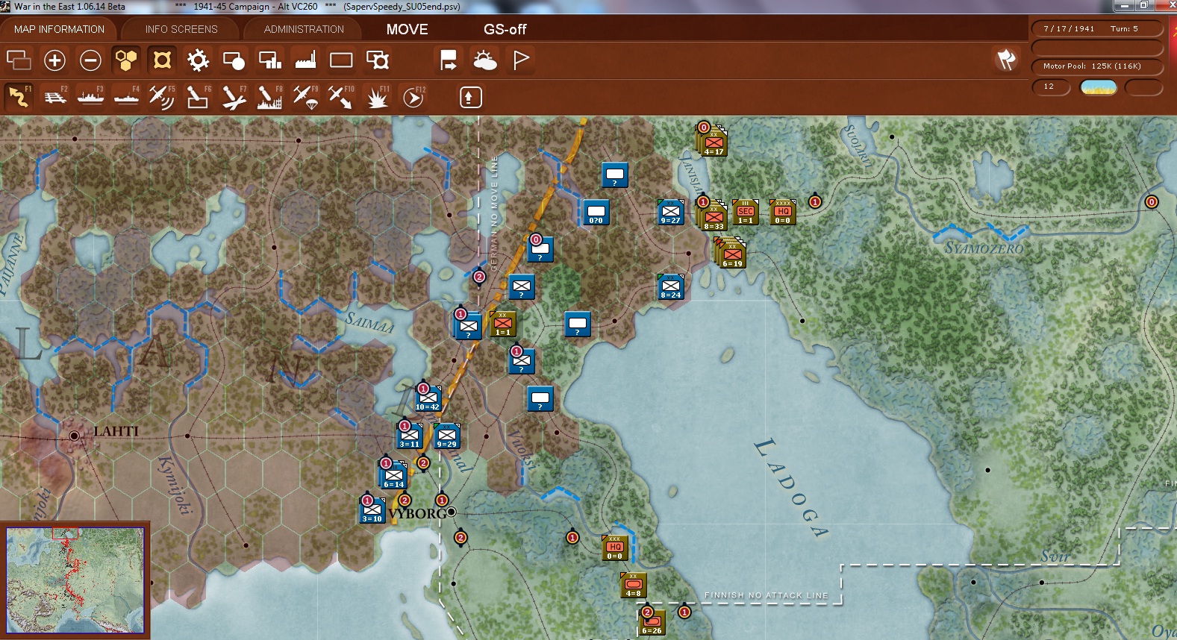Select the F4 amphibious ship icon
The image size is (1177, 640).
(127, 97)
